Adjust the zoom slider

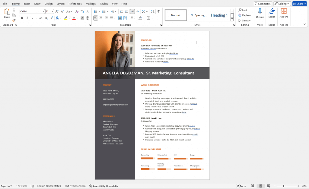tap(284, 186)
